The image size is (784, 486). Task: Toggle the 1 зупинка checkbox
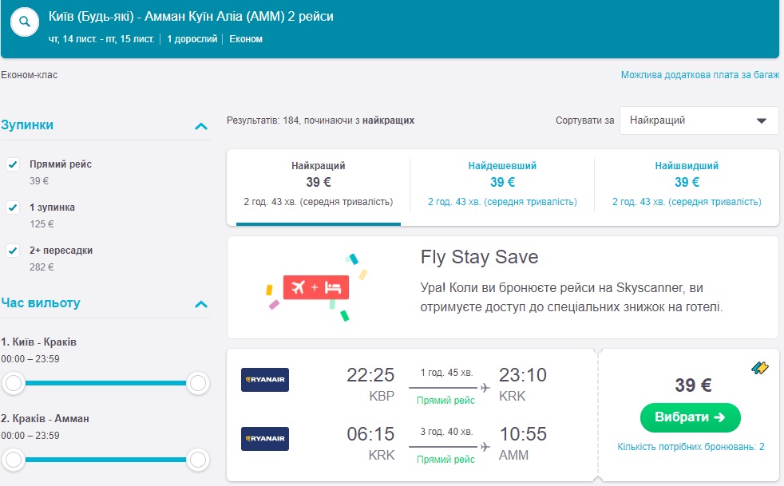tap(13, 207)
